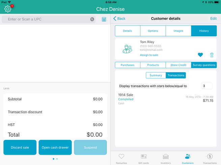Image resolution: width=221 pixels, height=165 pixels.
Task: Open the calculator keypad icon
Action: (x=104, y=19)
